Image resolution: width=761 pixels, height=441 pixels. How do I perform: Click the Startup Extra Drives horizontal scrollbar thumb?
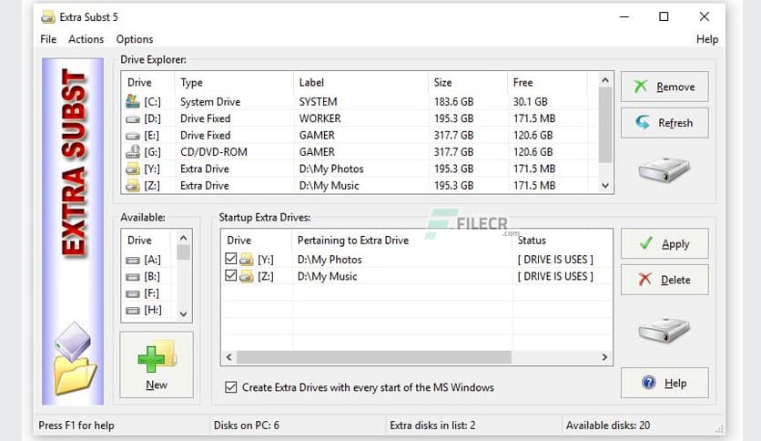pyautogui.click(x=374, y=357)
